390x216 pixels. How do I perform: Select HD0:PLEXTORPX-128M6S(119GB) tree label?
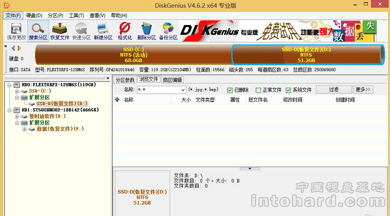[59, 85]
